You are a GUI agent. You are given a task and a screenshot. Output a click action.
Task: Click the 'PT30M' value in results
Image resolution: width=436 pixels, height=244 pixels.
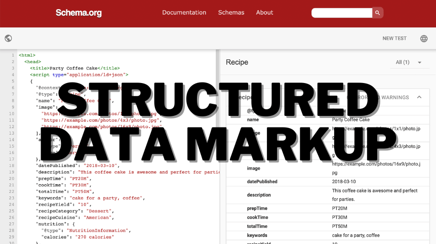[x=339, y=217]
